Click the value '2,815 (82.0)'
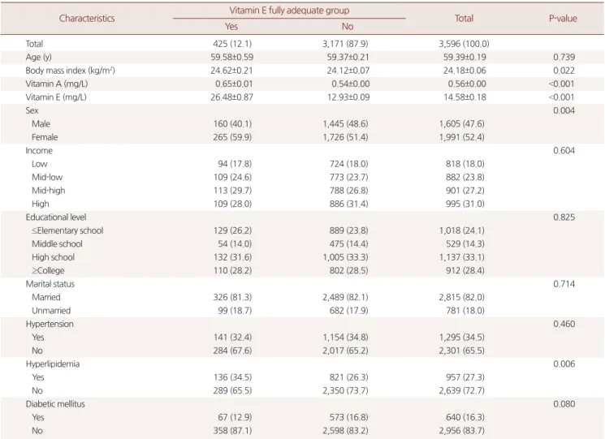Viewport: 605px width, 439px height. (462, 297)
